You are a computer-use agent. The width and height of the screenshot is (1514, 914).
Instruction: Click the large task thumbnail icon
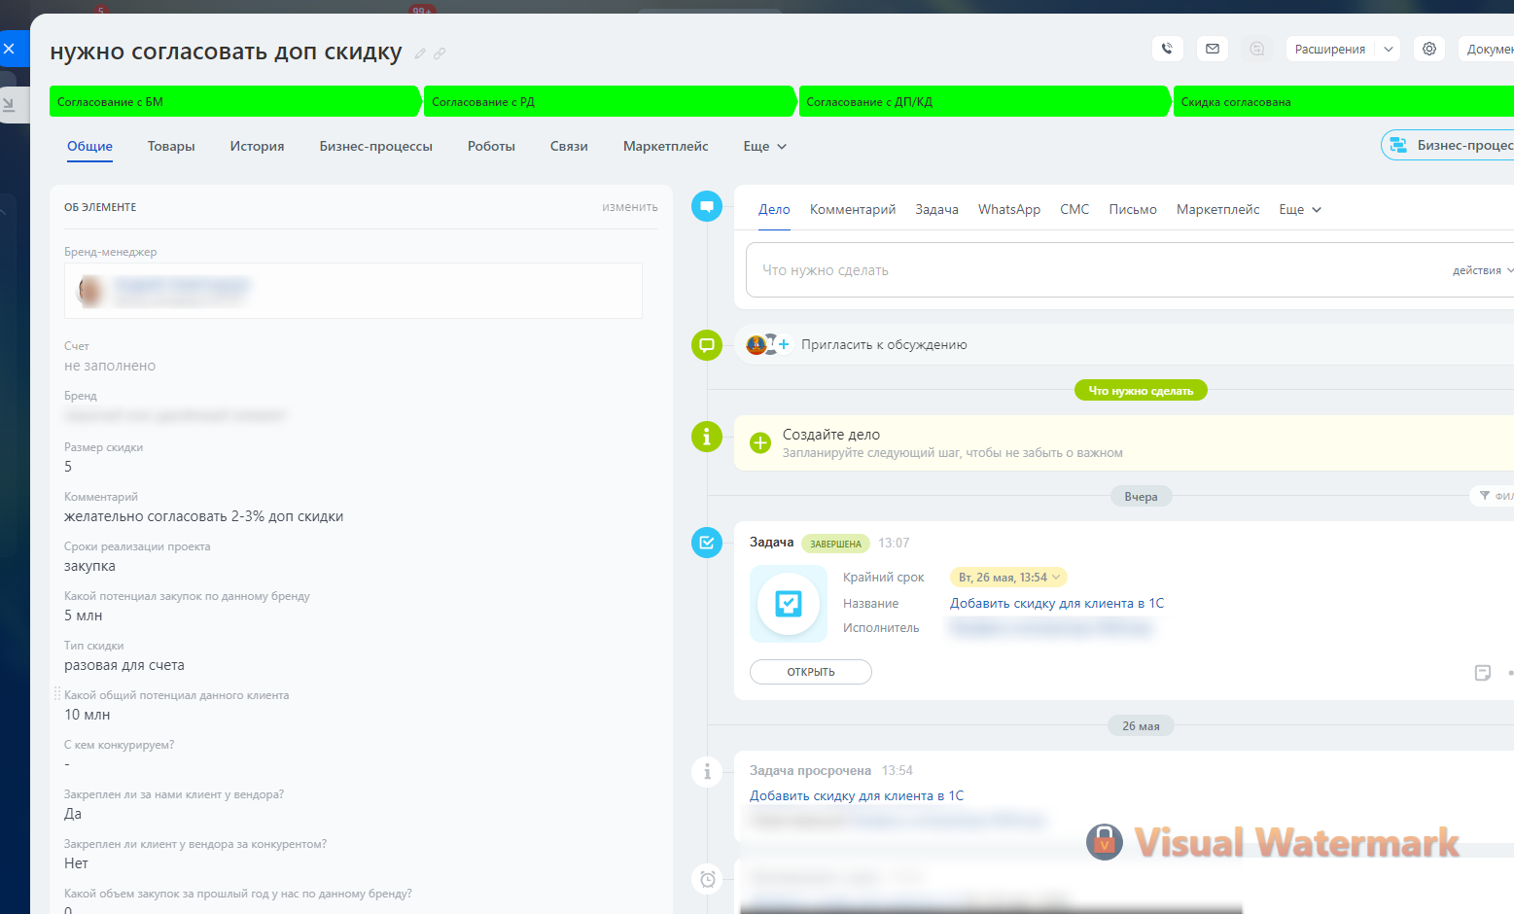789,604
